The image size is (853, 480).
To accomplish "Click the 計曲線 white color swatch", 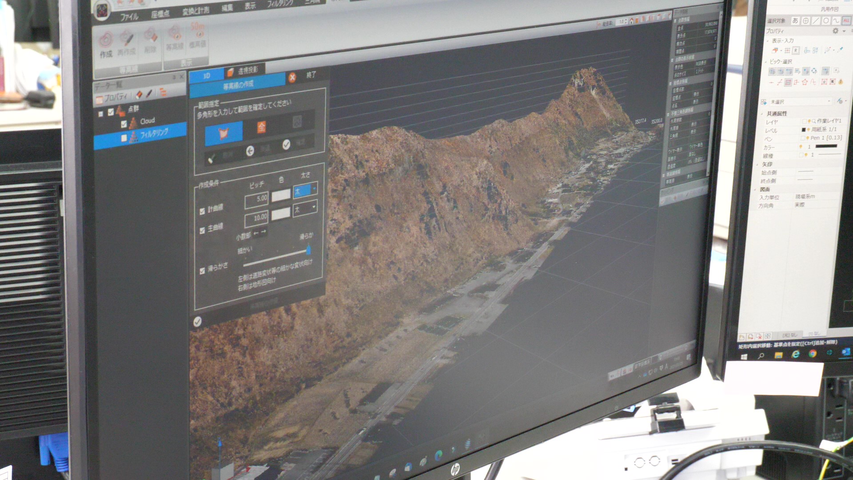I will coord(281,195).
